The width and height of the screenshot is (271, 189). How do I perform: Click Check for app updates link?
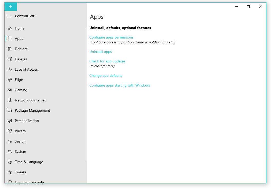[x=107, y=61]
